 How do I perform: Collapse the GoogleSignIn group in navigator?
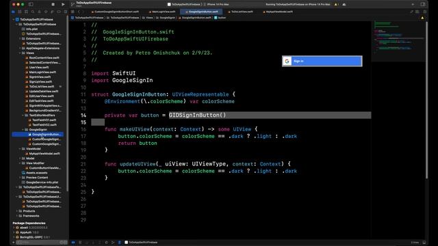[x=23, y=130]
